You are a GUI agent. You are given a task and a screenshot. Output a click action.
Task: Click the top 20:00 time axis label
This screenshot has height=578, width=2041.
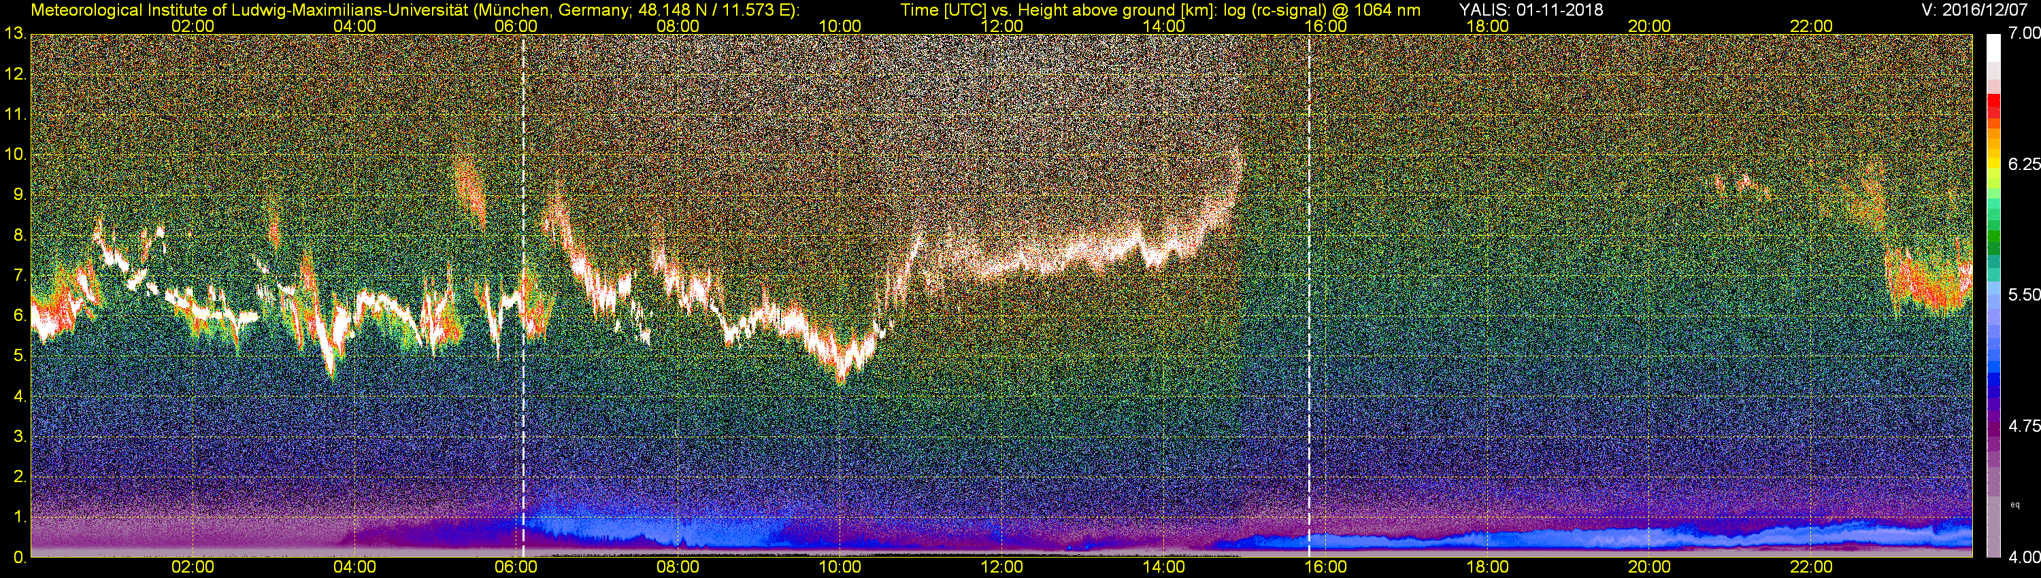(x=1650, y=26)
